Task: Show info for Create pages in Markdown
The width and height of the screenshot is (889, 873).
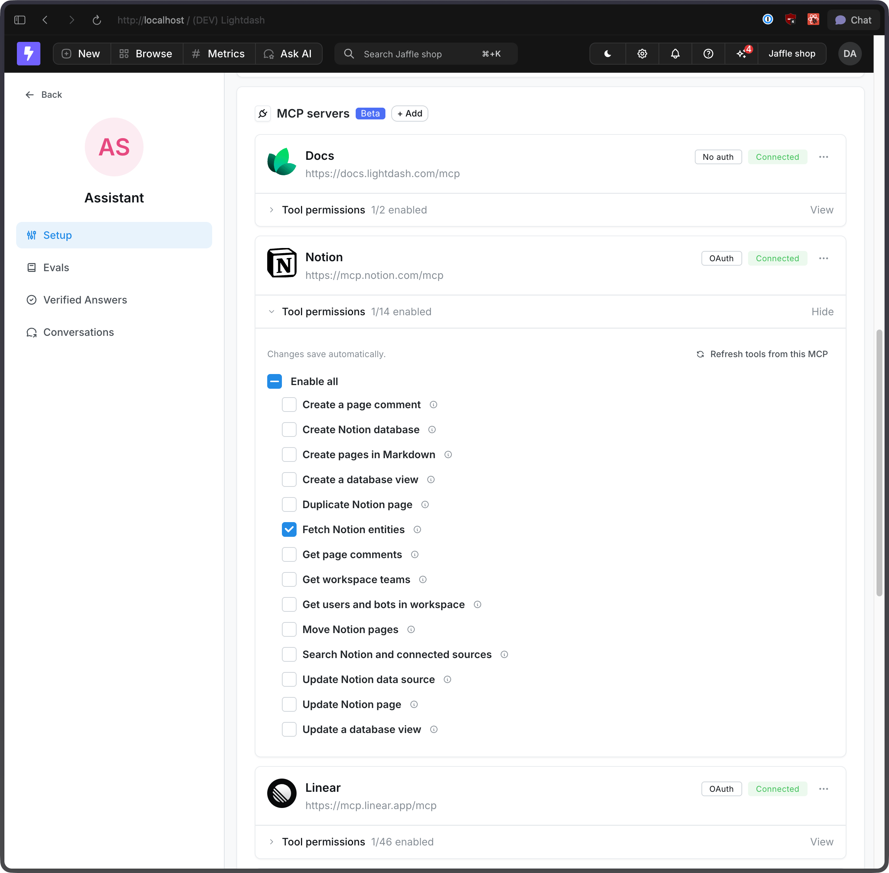Action: [448, 455]
